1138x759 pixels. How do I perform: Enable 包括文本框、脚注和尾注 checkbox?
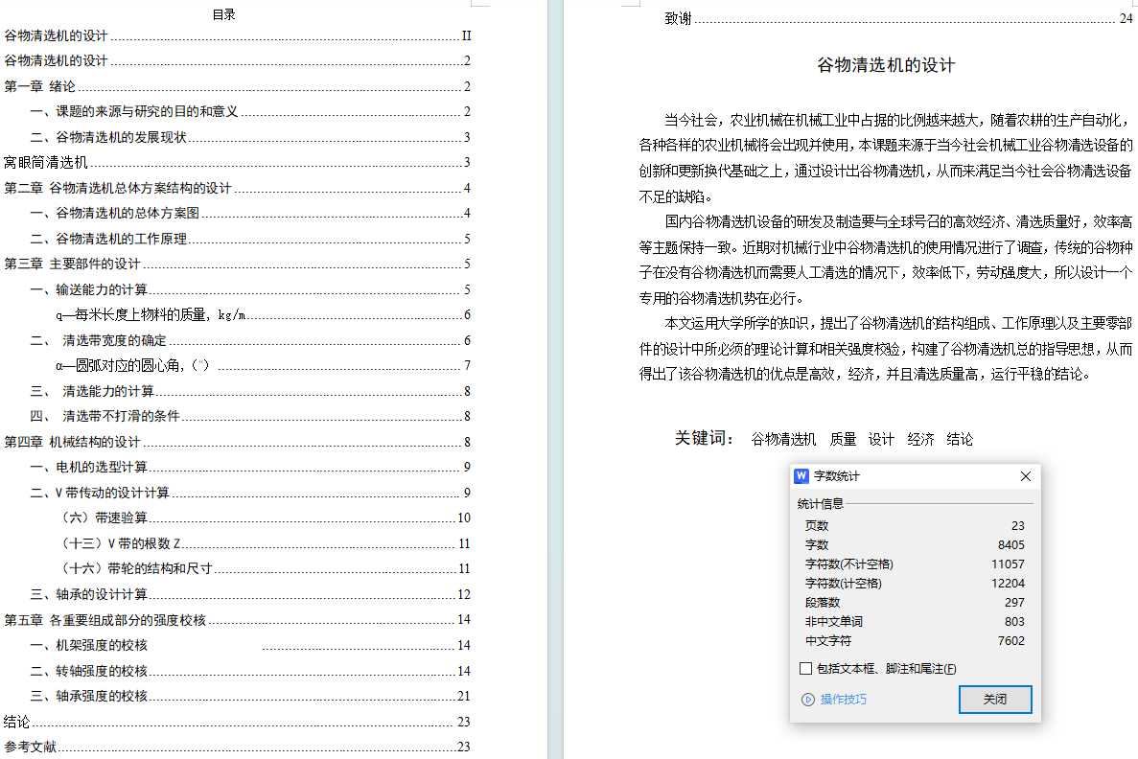tap(805, 669)
